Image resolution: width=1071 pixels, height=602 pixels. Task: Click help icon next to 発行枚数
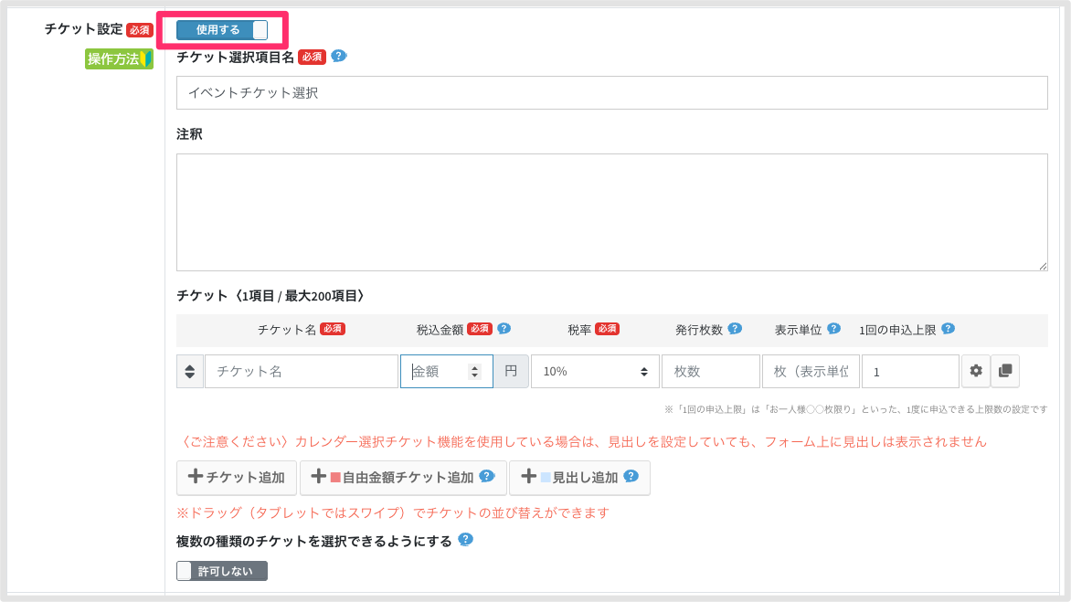point(735,328)
